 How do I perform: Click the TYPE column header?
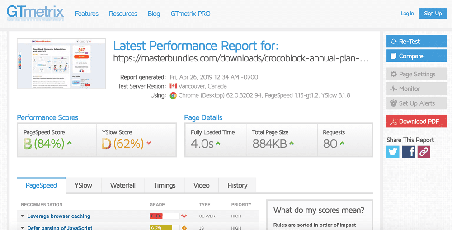[x=205, y=205]
